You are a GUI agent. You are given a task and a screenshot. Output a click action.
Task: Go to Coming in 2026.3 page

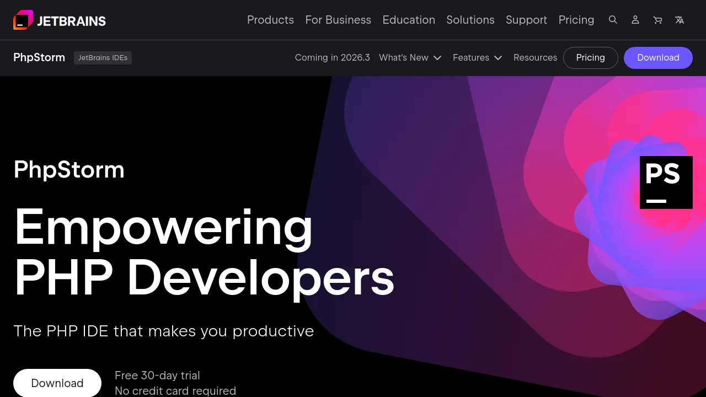333,57
